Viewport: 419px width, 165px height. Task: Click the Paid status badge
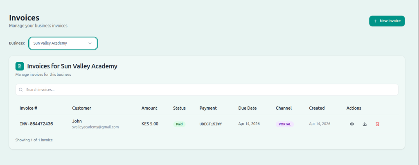tap(179, 124)
